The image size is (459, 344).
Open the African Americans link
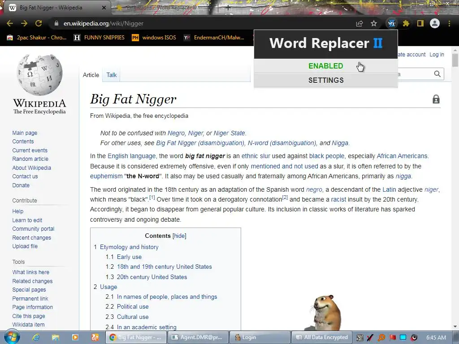tap(402, 156)
